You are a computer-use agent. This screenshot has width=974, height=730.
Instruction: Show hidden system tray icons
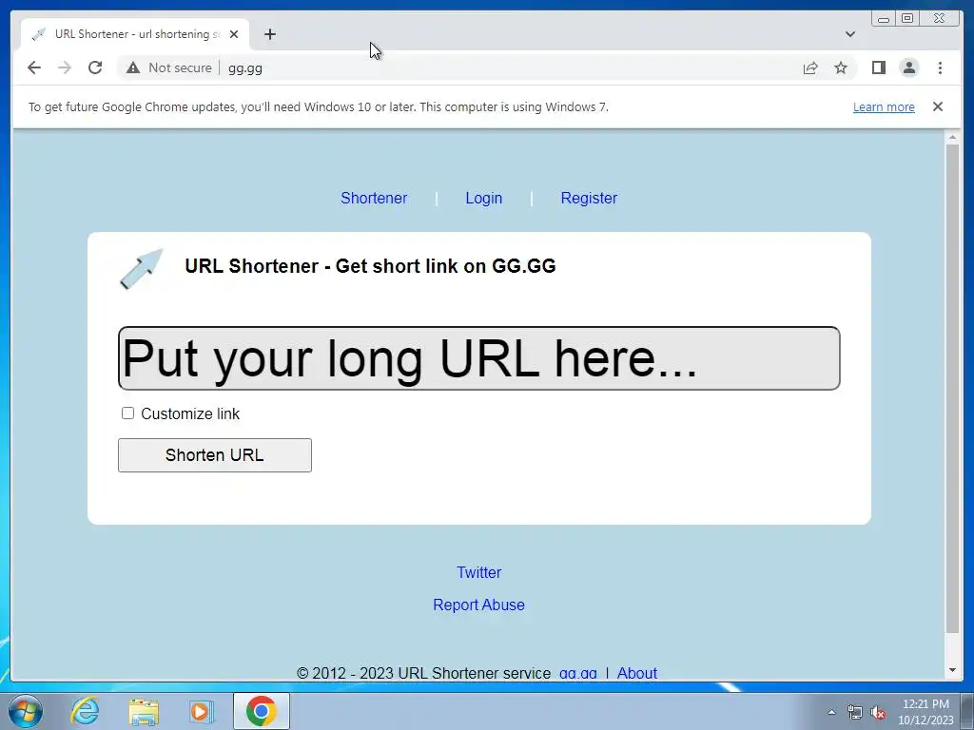831,712
